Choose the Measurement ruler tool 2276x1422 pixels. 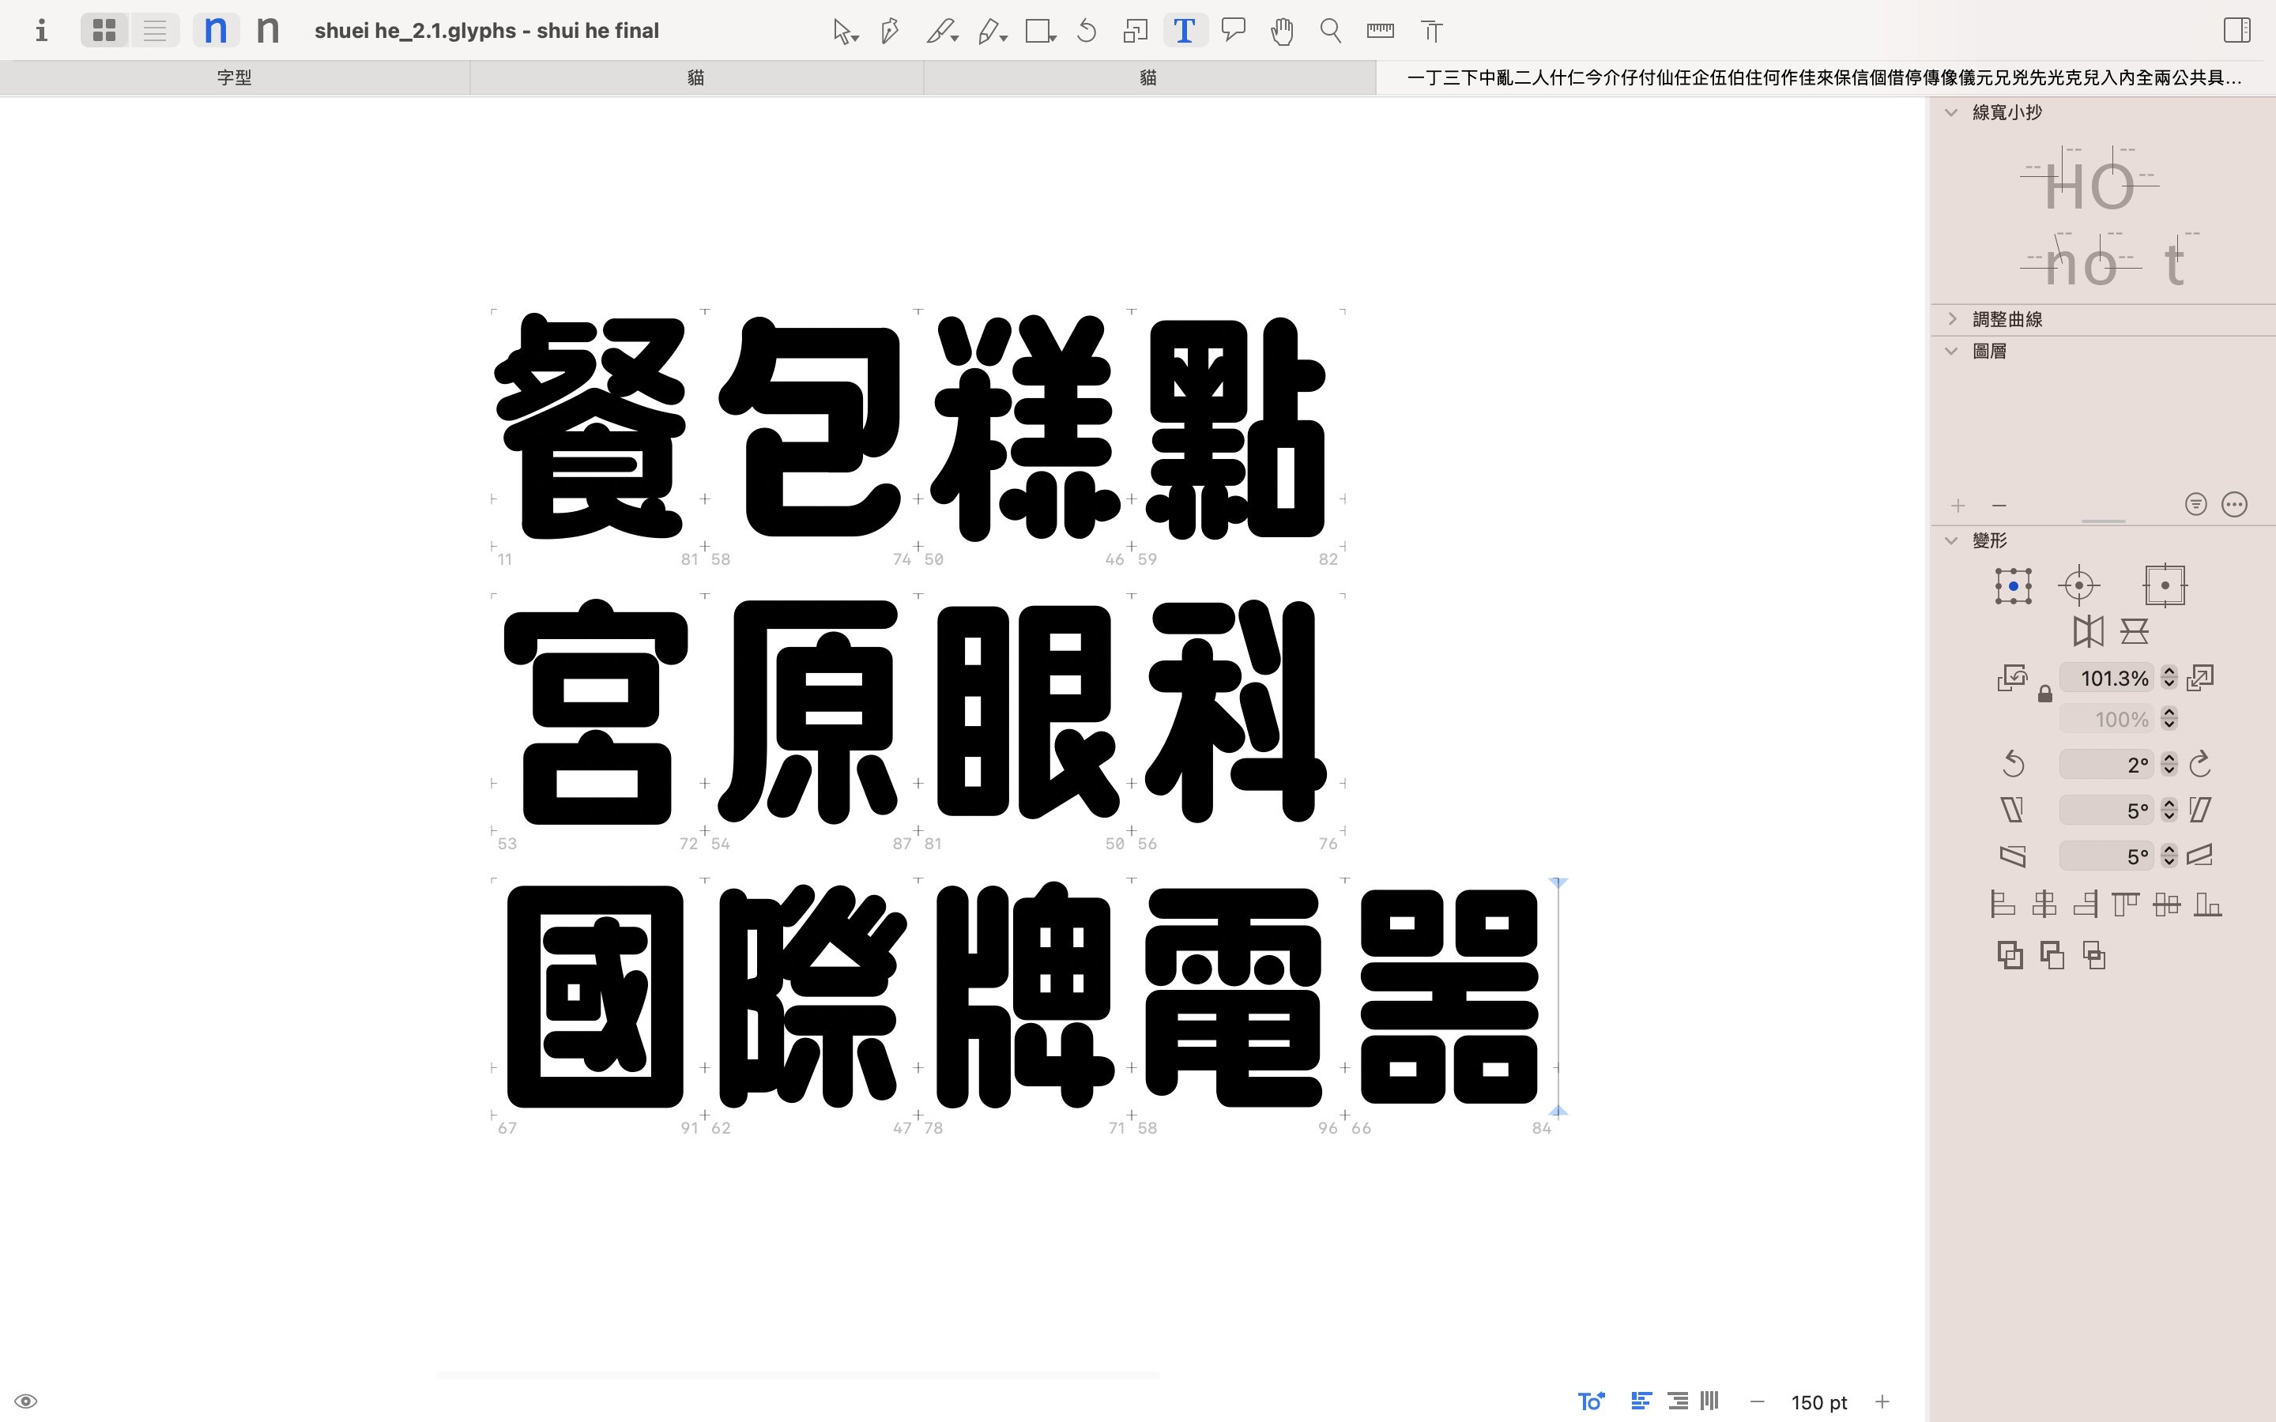pos(1380,31)
